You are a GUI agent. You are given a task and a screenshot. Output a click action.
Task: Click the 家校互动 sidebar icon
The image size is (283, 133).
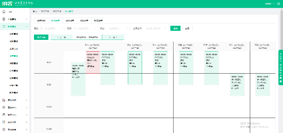(x=4, y=100)
